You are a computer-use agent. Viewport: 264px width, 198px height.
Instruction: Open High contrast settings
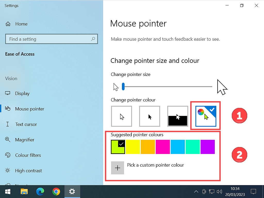[x=28, y=171]
